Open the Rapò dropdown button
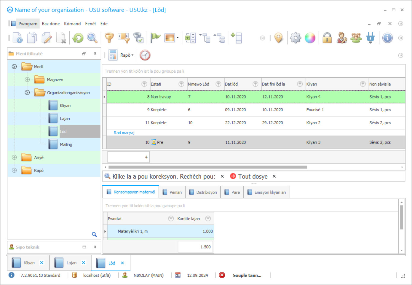Screen dimensions: 412x285 pyautogui.click(x=127, y=55)
